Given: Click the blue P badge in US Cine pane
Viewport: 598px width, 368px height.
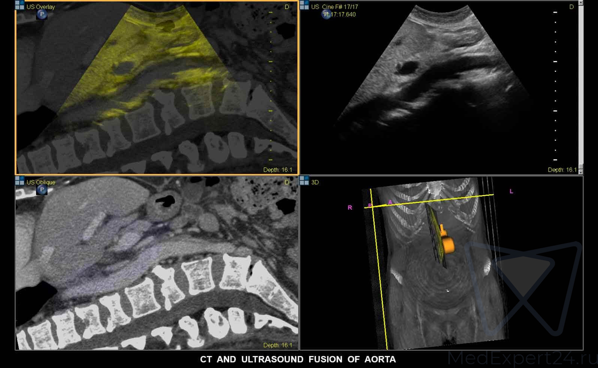Looking at the screenshot, I should click(326, 15).
